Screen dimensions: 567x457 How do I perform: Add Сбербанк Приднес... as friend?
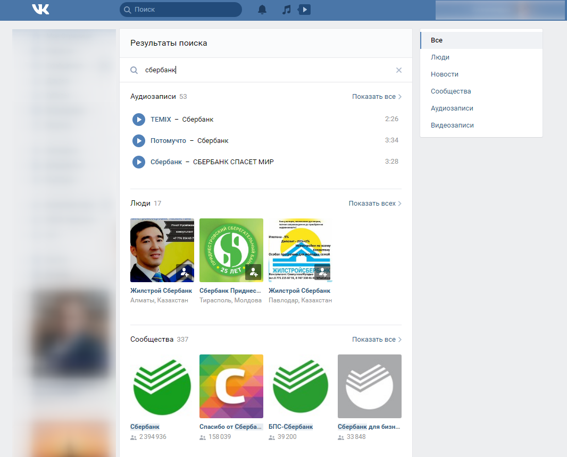[x=253, y=272]
